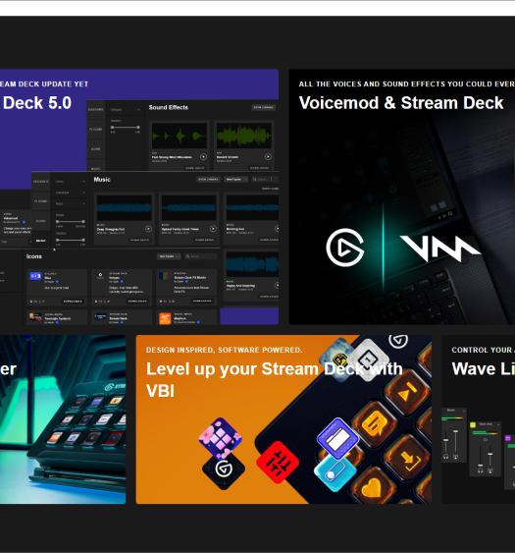Click the tempo slider in Music panel sidebar

pos(70,221)
